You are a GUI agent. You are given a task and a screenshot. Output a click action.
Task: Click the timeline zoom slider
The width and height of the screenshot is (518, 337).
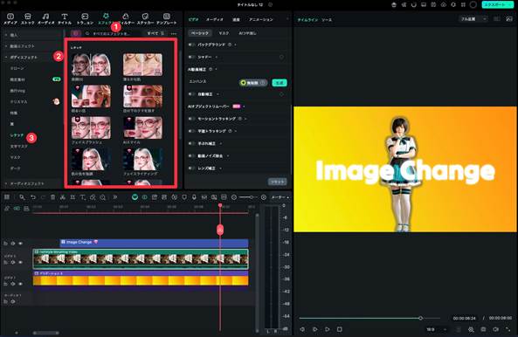pos(249,197)
